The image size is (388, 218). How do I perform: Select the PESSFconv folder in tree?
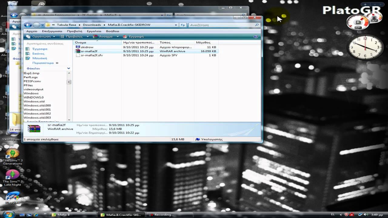32,81
